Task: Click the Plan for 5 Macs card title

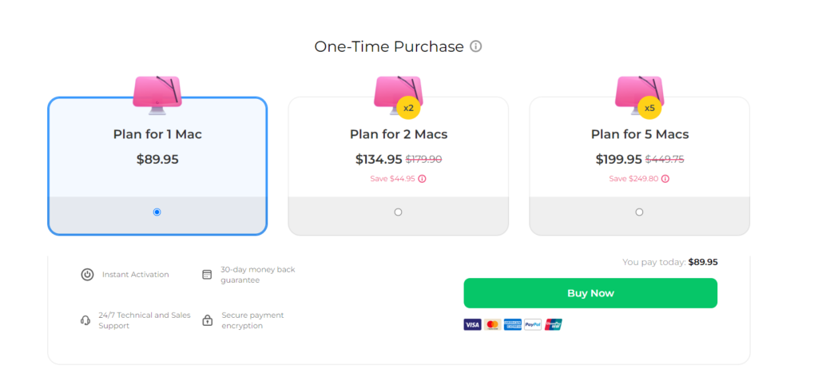Action: pyautogui.click(x=639, y=134)
